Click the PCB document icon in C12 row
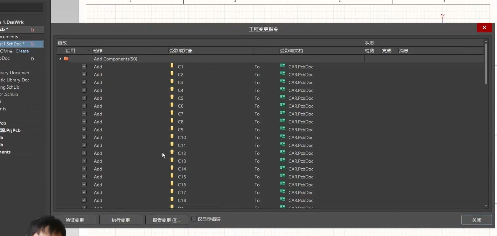This screenshot has height=236, width=497. click(x=282, y=153)
